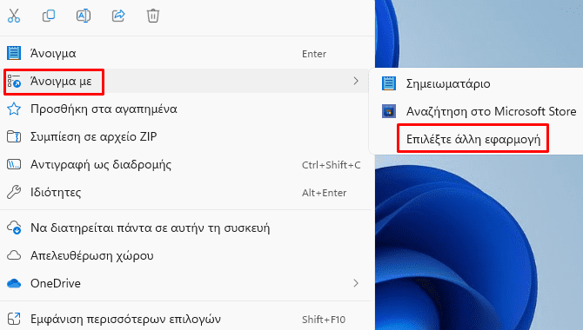The image size is (583, 330).
Task: Click the wrench icon beside Ιδιότητες
Action: (14, 192)
